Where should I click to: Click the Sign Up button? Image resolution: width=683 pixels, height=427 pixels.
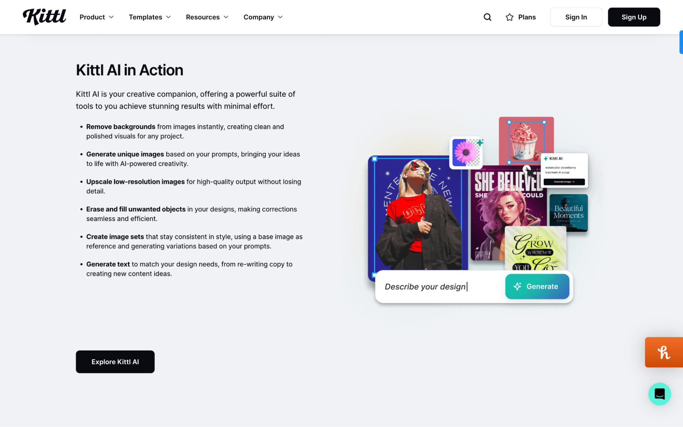pyautogui.click(x=634, y=17)
